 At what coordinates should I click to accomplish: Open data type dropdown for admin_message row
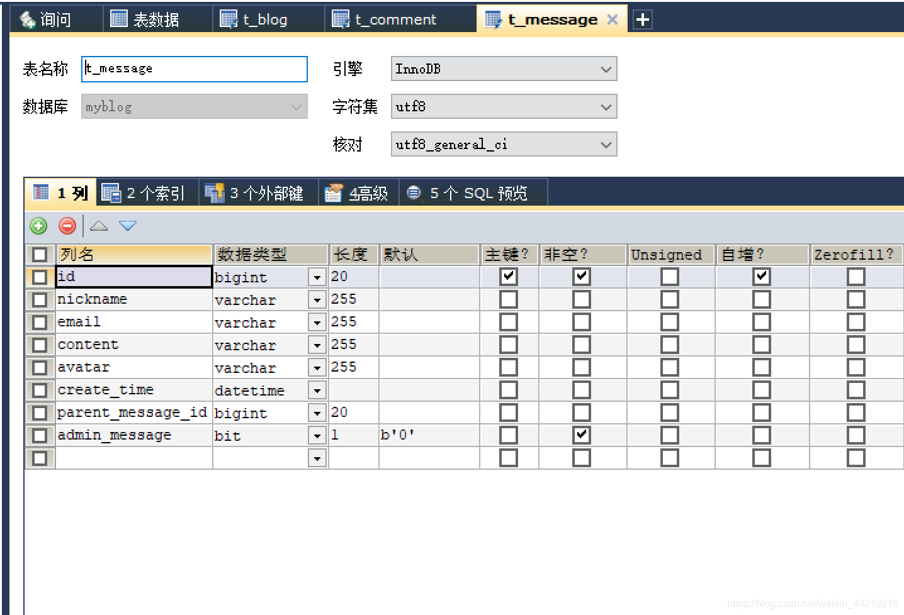[317, 435]
